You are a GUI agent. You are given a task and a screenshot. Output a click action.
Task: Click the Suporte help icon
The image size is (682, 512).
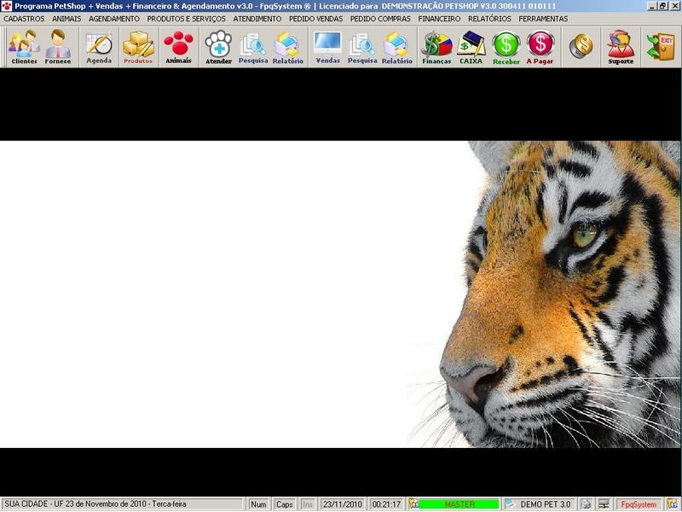tap(621, 47)
